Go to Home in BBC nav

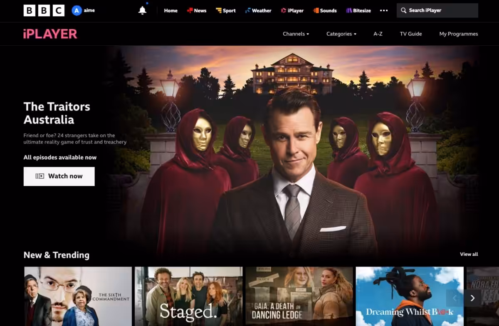[170, 10]
